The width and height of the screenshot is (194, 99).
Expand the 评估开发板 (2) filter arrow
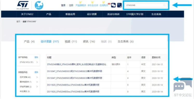(37, 87)
